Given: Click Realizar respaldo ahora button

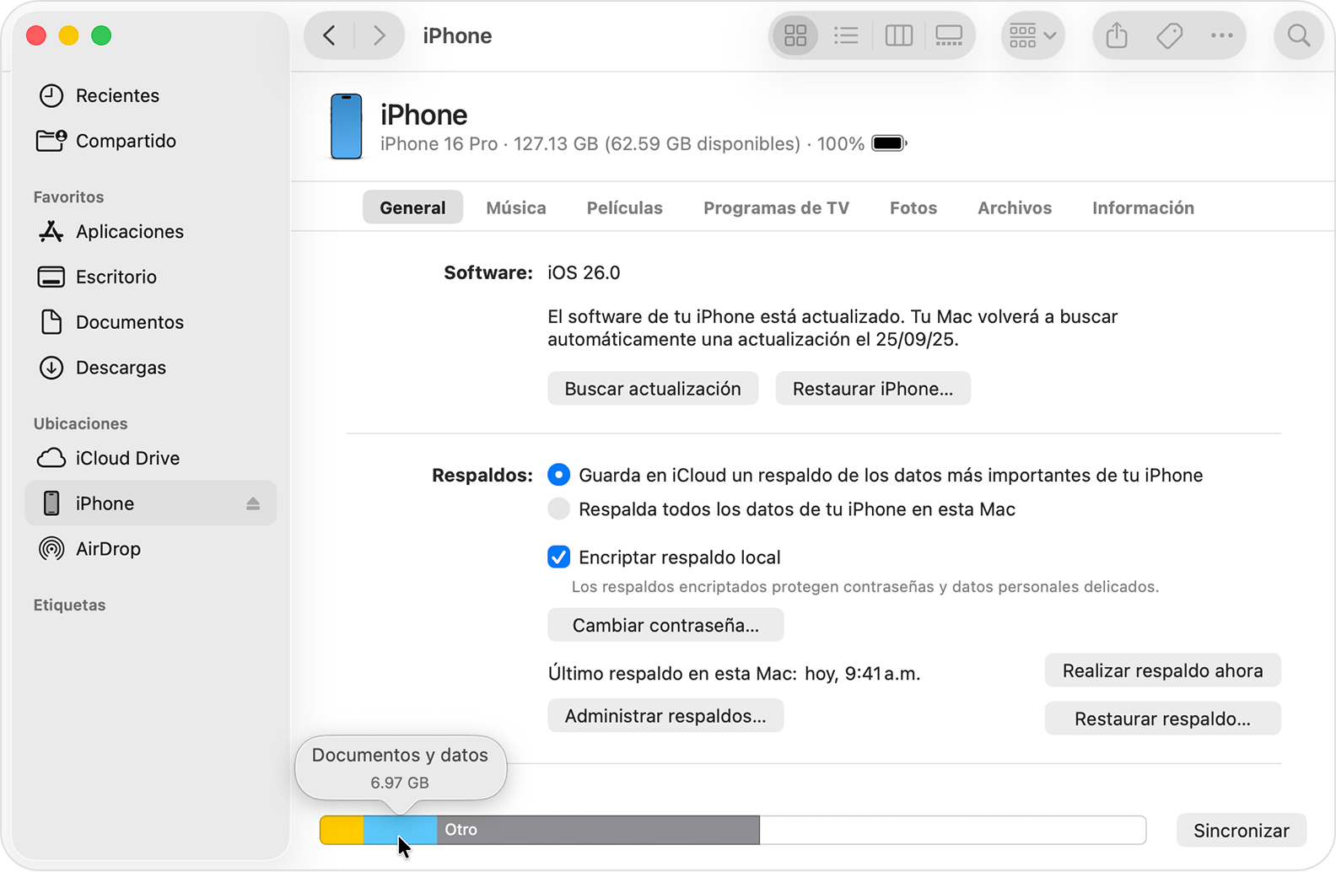Looking at the screenshot, I should click(1163, 670).
